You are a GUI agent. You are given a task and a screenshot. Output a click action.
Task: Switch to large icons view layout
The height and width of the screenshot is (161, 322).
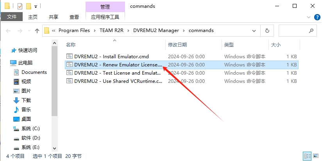316,156
